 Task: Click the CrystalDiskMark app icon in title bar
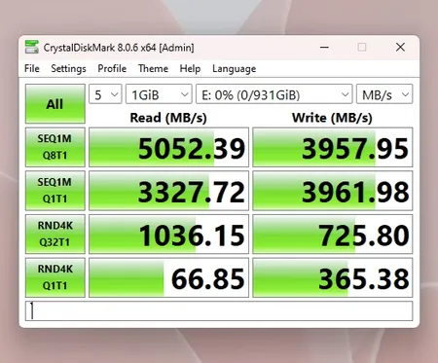coord(32,48)
